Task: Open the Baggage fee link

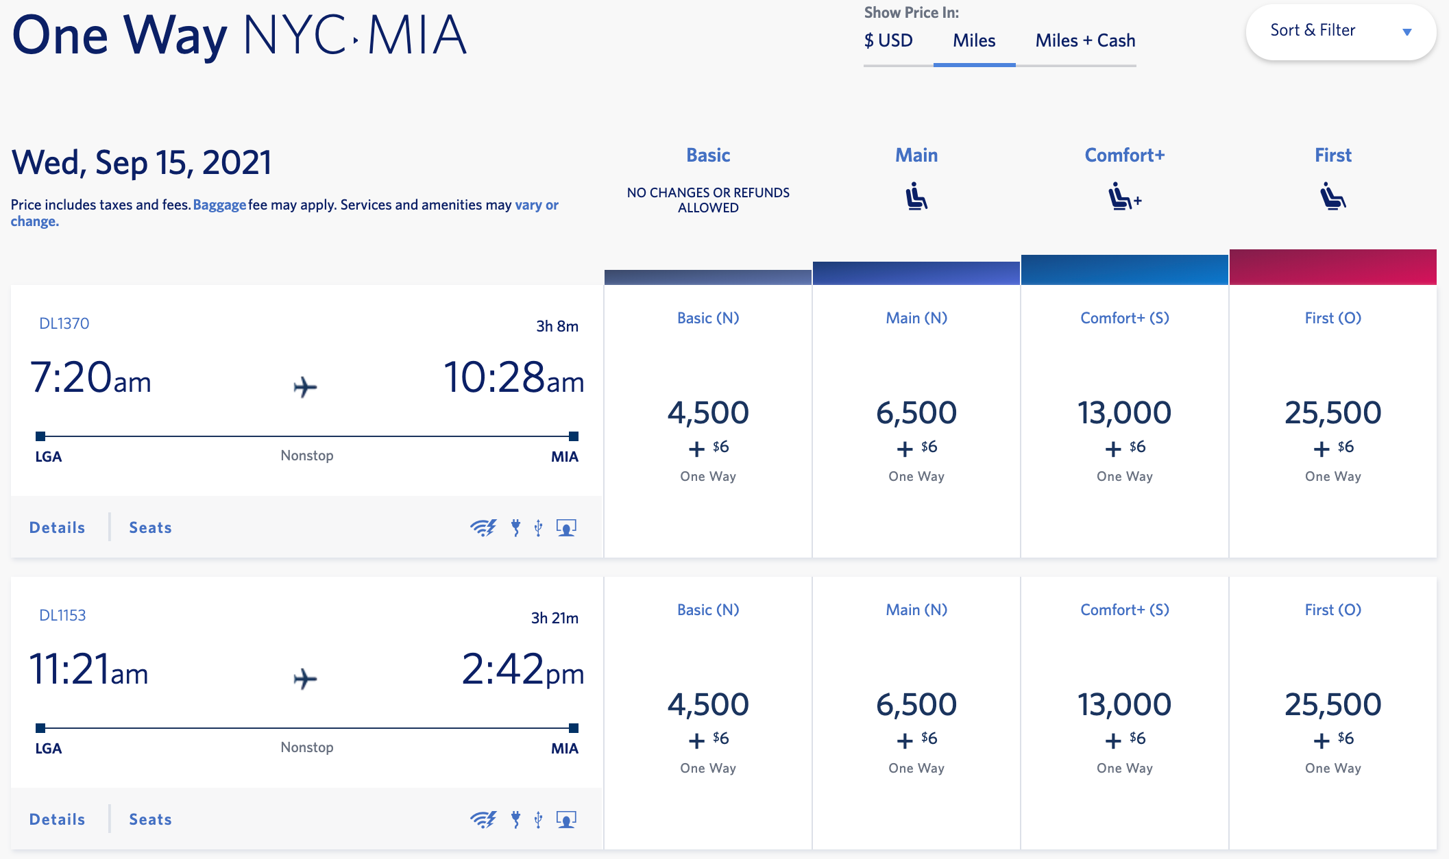Action: pos(219,205)
